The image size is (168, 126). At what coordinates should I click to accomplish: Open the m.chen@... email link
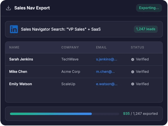pyautogui.click(x=105, y=72)
